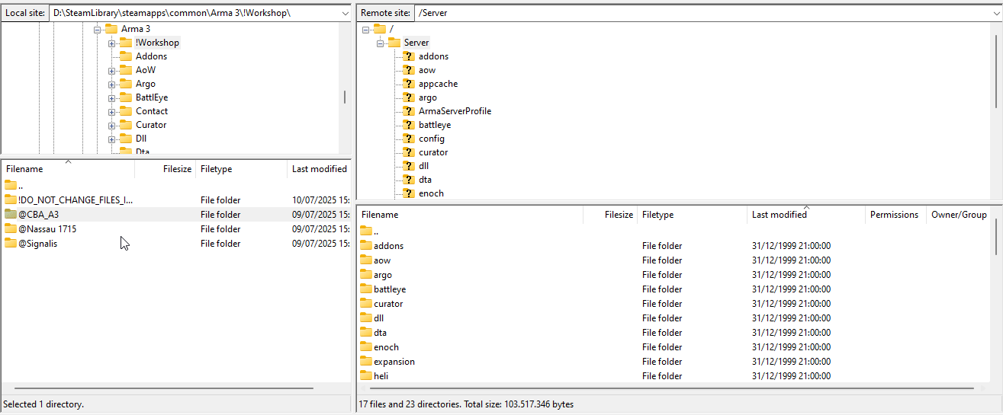Open the Local site path dropdown

click(x=345, y=13)
